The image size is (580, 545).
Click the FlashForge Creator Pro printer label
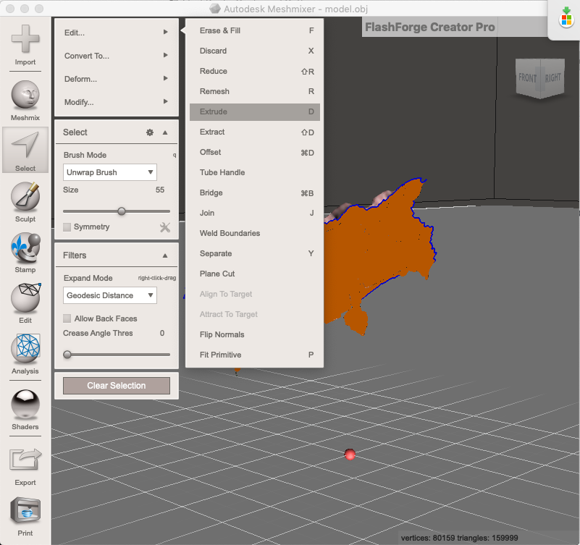pos(430,28)
